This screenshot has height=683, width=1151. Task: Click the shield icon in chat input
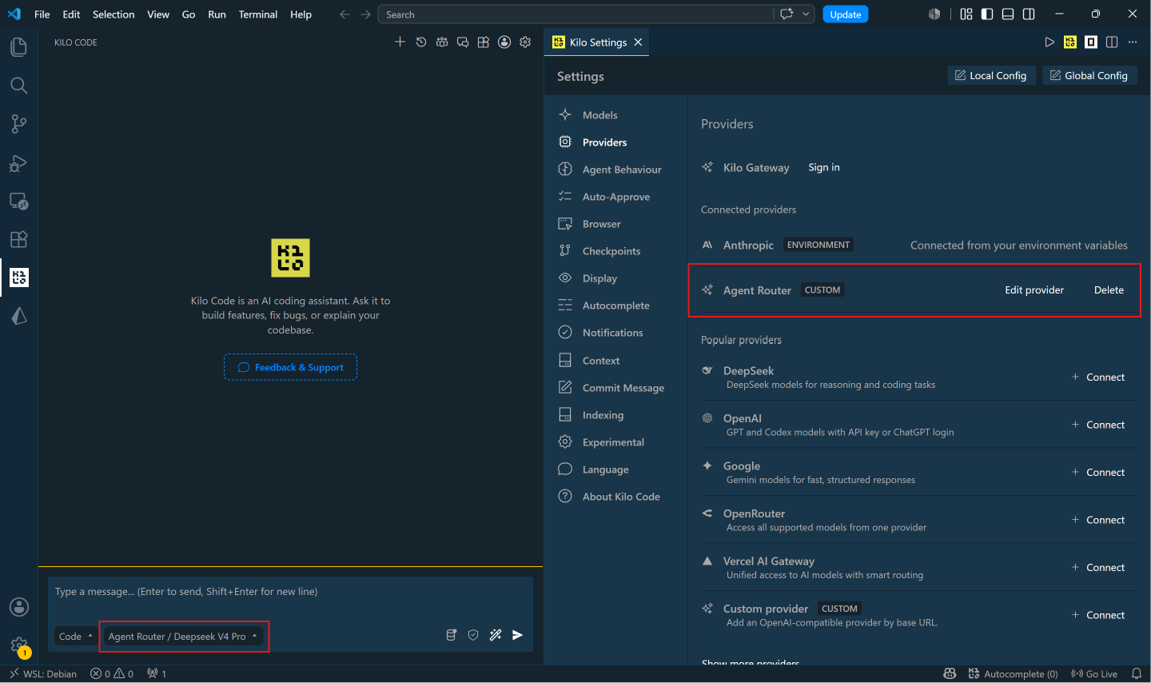click(x=473, y=635)
